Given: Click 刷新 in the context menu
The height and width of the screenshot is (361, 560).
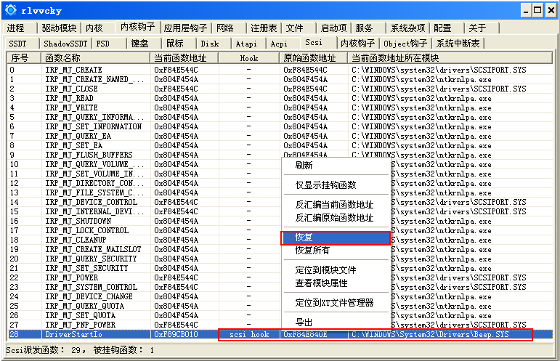Looking at the screenshot, I should pyautogui.click(x=304, y=166).
